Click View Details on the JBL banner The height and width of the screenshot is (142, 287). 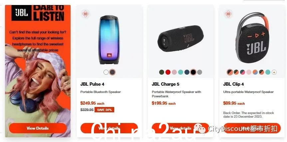(38, 128)
